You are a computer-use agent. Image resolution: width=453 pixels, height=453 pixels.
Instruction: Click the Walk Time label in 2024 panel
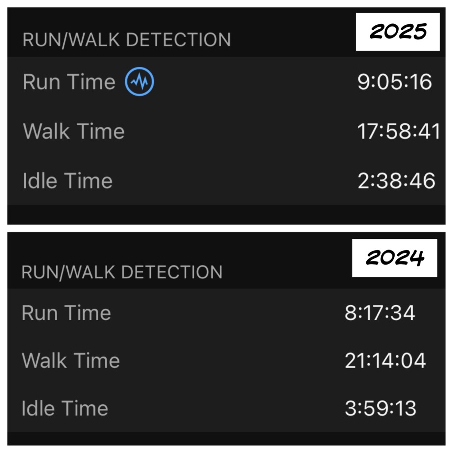coord(71,361)
